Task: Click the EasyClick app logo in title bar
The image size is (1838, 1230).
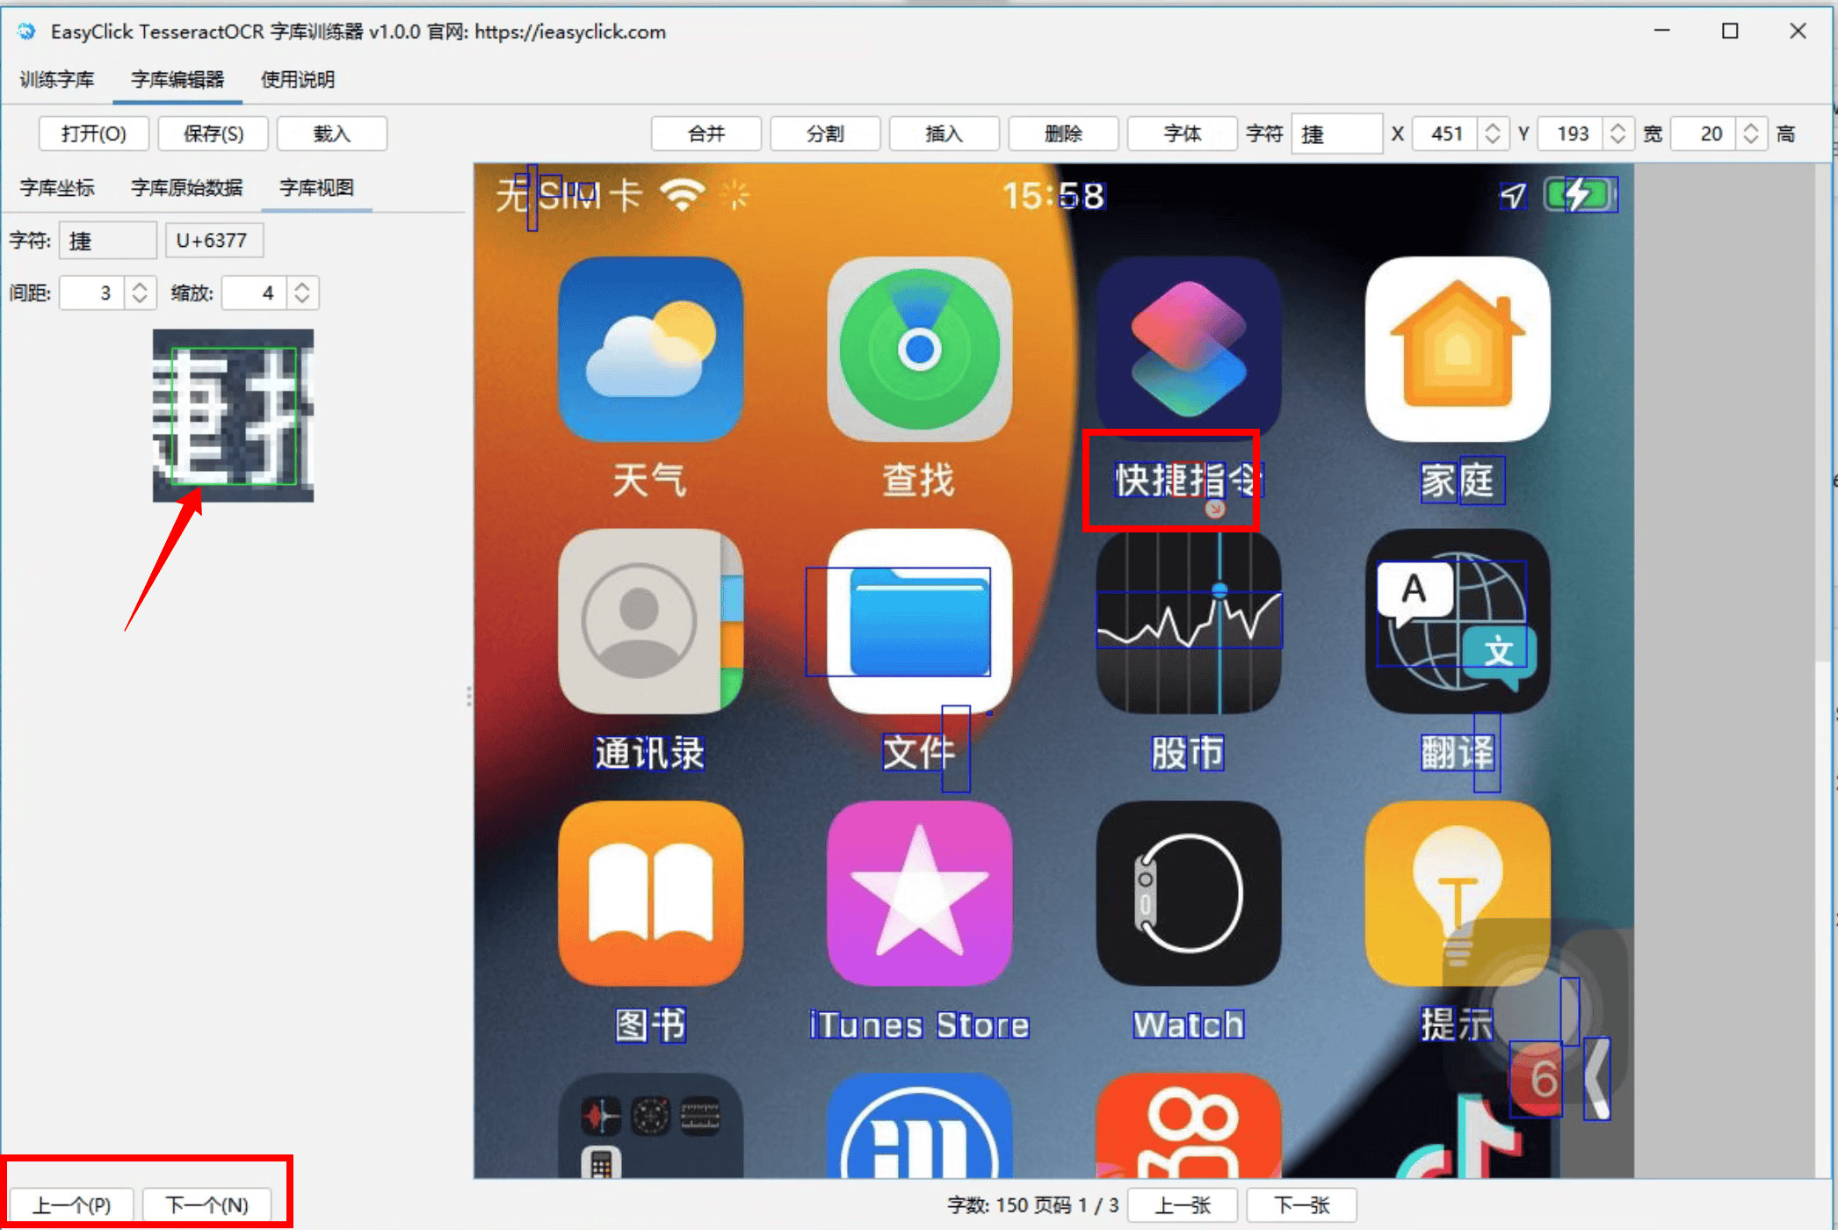Action: tap(26, 32)
